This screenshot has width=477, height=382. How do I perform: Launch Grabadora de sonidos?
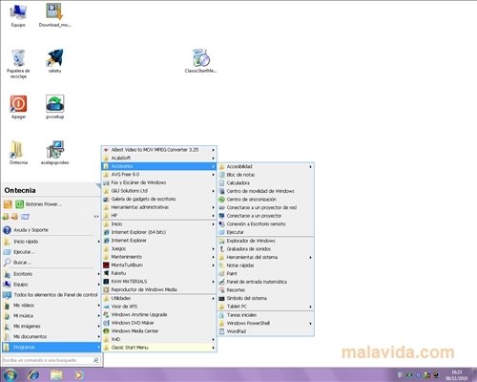(x=266, y=249)
